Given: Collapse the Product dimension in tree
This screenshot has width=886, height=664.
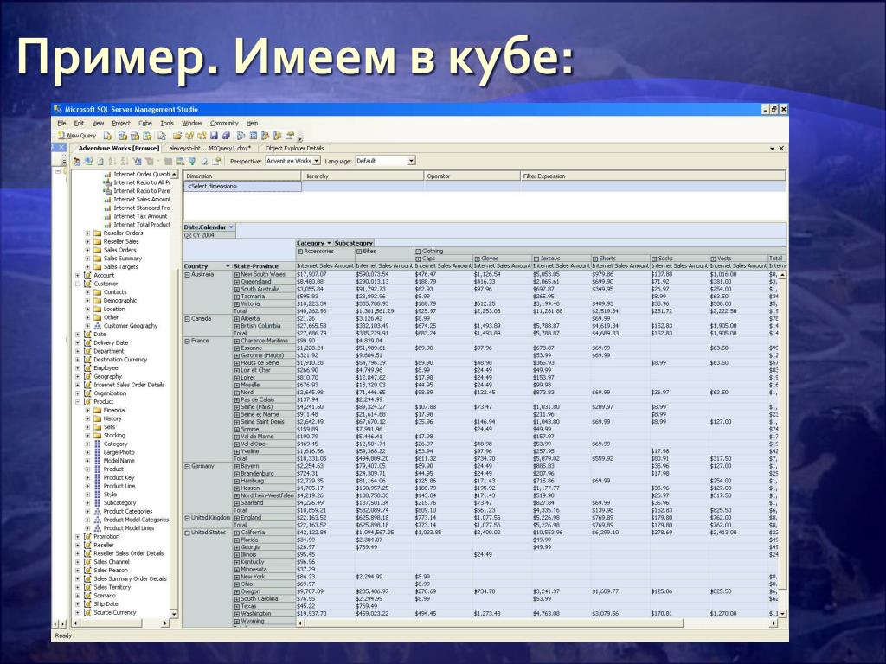Looking at the screenshot, I should (x=78, y=402).
